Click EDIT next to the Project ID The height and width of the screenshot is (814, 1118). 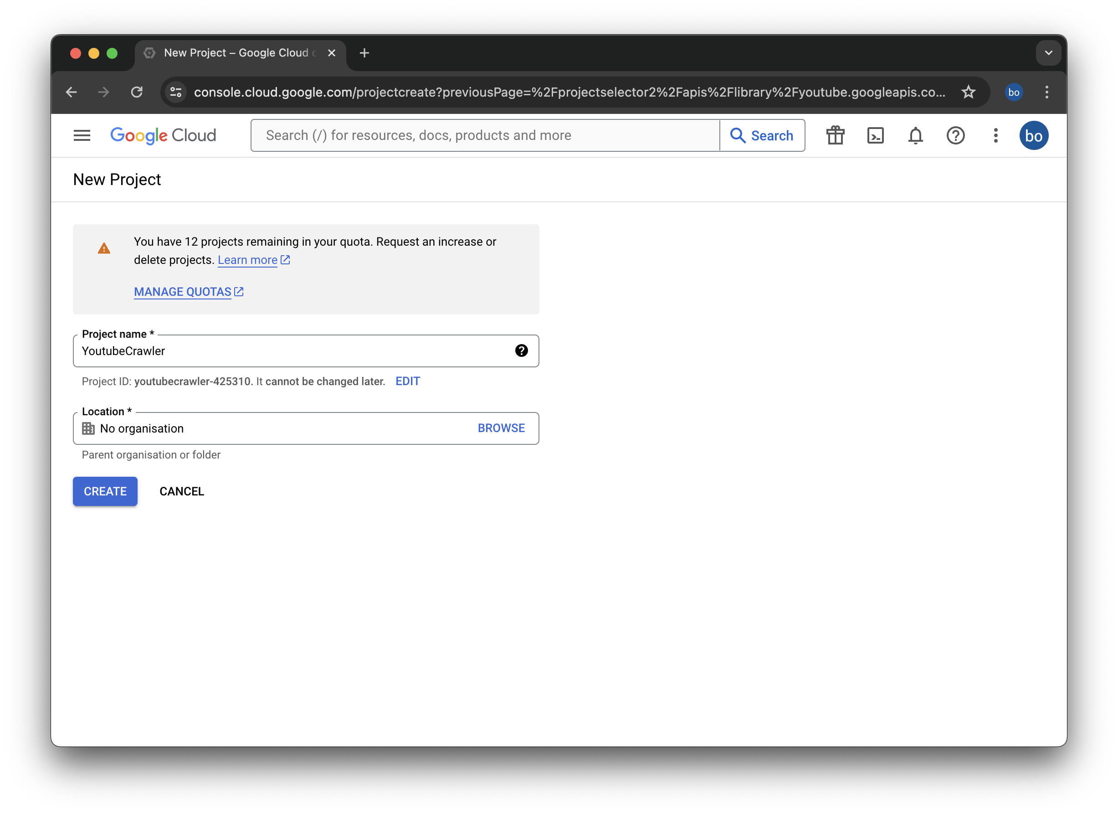tap(408, 381)
